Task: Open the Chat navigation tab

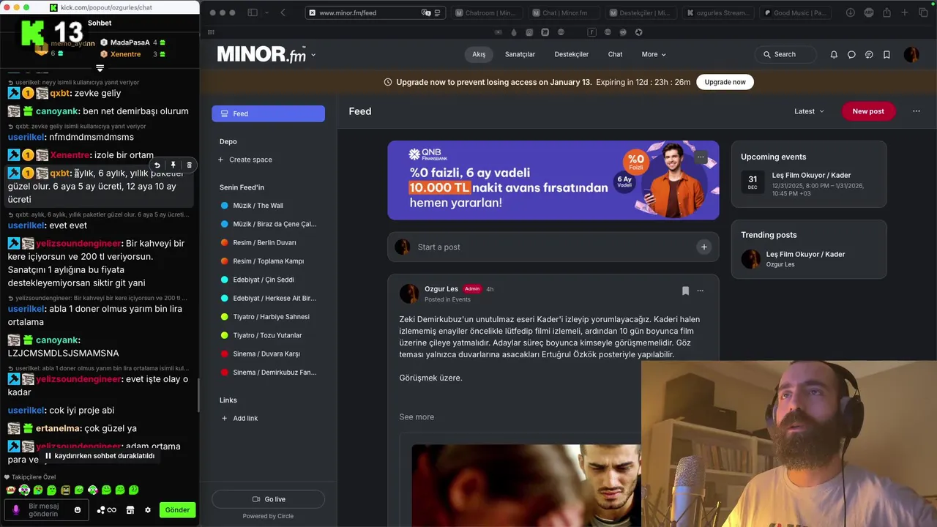Action: click(615, 54)
